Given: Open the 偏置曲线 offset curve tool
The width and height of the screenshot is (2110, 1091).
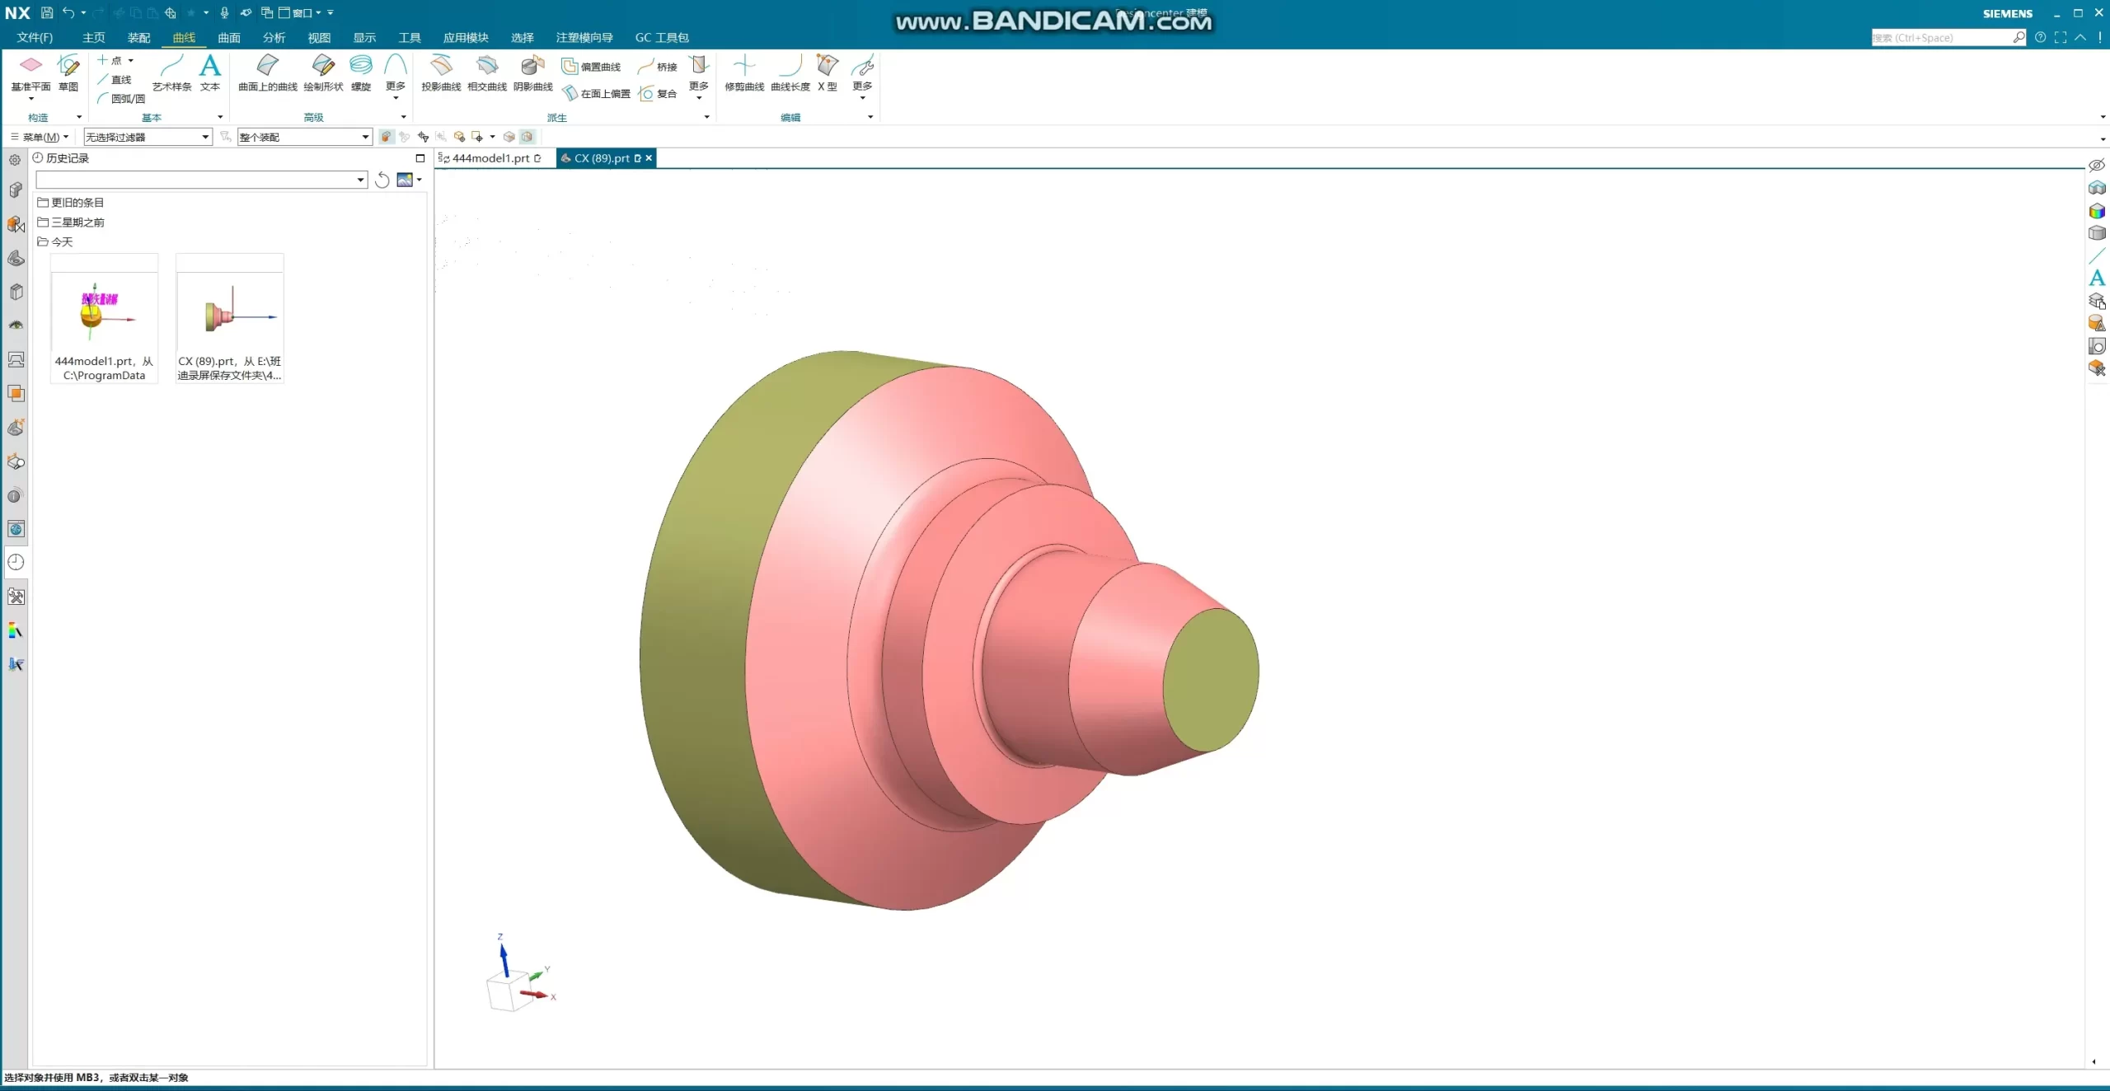Looking at the screenshot, I should 592,67.
